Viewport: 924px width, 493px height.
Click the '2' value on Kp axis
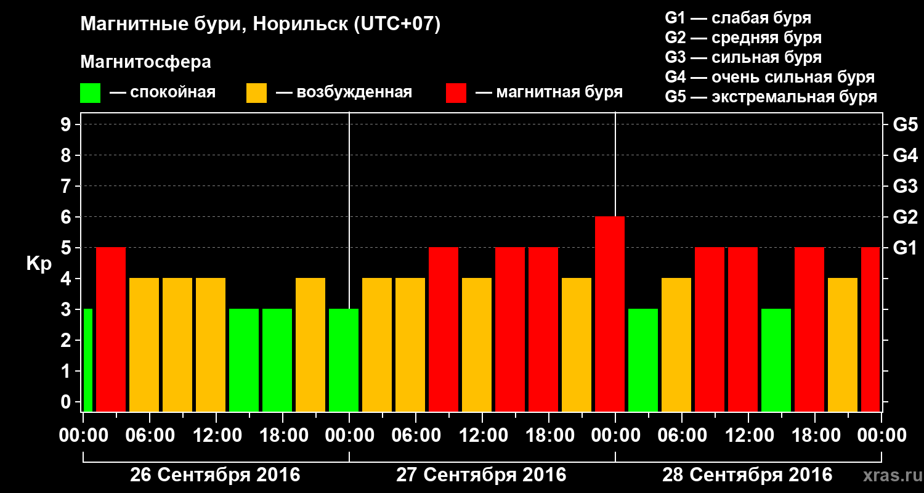(67, 340)
